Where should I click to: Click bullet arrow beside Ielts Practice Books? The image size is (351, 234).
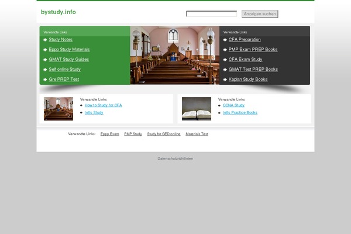point(219,113)
